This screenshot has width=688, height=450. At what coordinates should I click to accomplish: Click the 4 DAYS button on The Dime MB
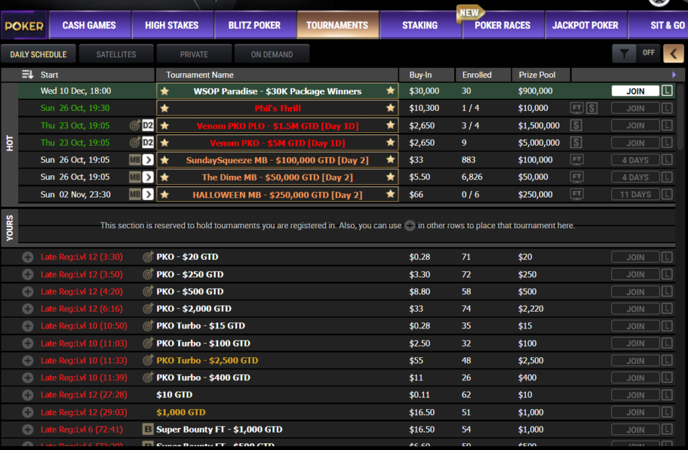(635, 177)
